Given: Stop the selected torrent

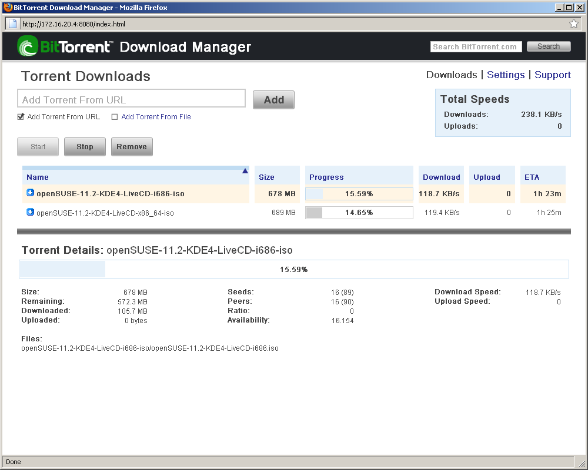Looking at the screenshot, I should (85, 146).
